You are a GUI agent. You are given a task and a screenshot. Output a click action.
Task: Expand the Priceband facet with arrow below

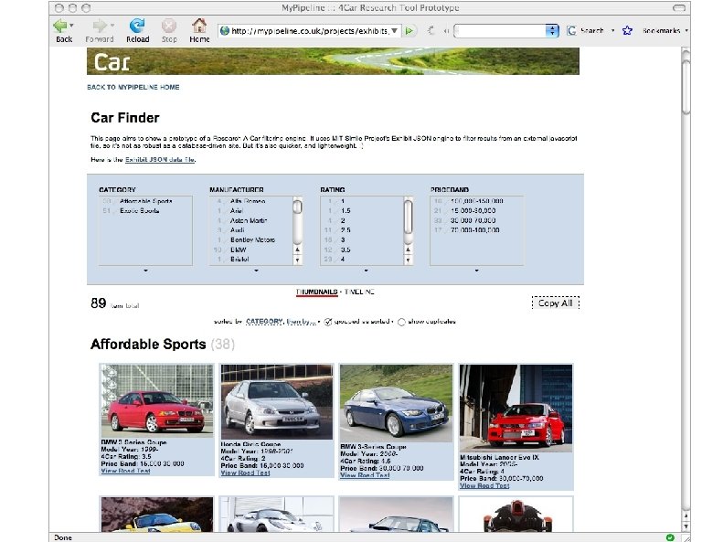(477, 271)
